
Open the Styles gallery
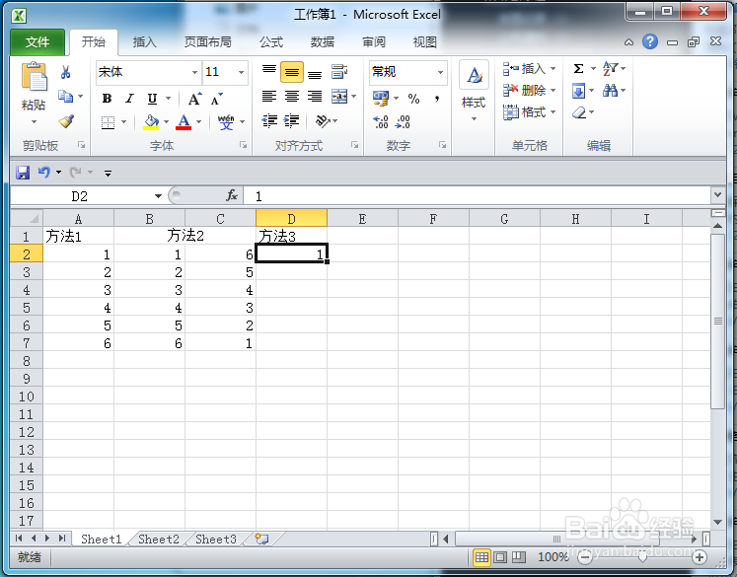474,92
